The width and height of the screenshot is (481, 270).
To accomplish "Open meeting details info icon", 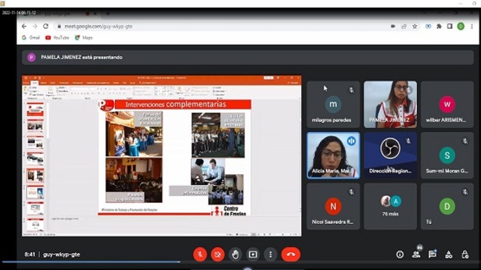I will coord(400,254).
